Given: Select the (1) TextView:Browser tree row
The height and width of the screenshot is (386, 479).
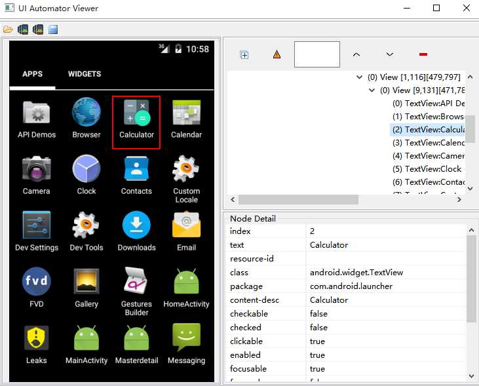Looking at the screenshot, I should tap(429, 117).
